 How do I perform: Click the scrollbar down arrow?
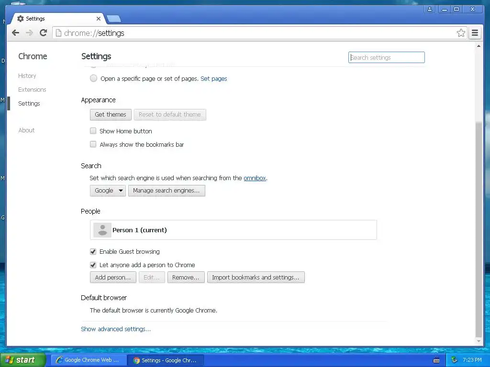tap(479, 341)
